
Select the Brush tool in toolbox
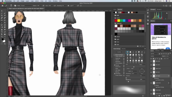pyautogui.click(x=2, y=23)
